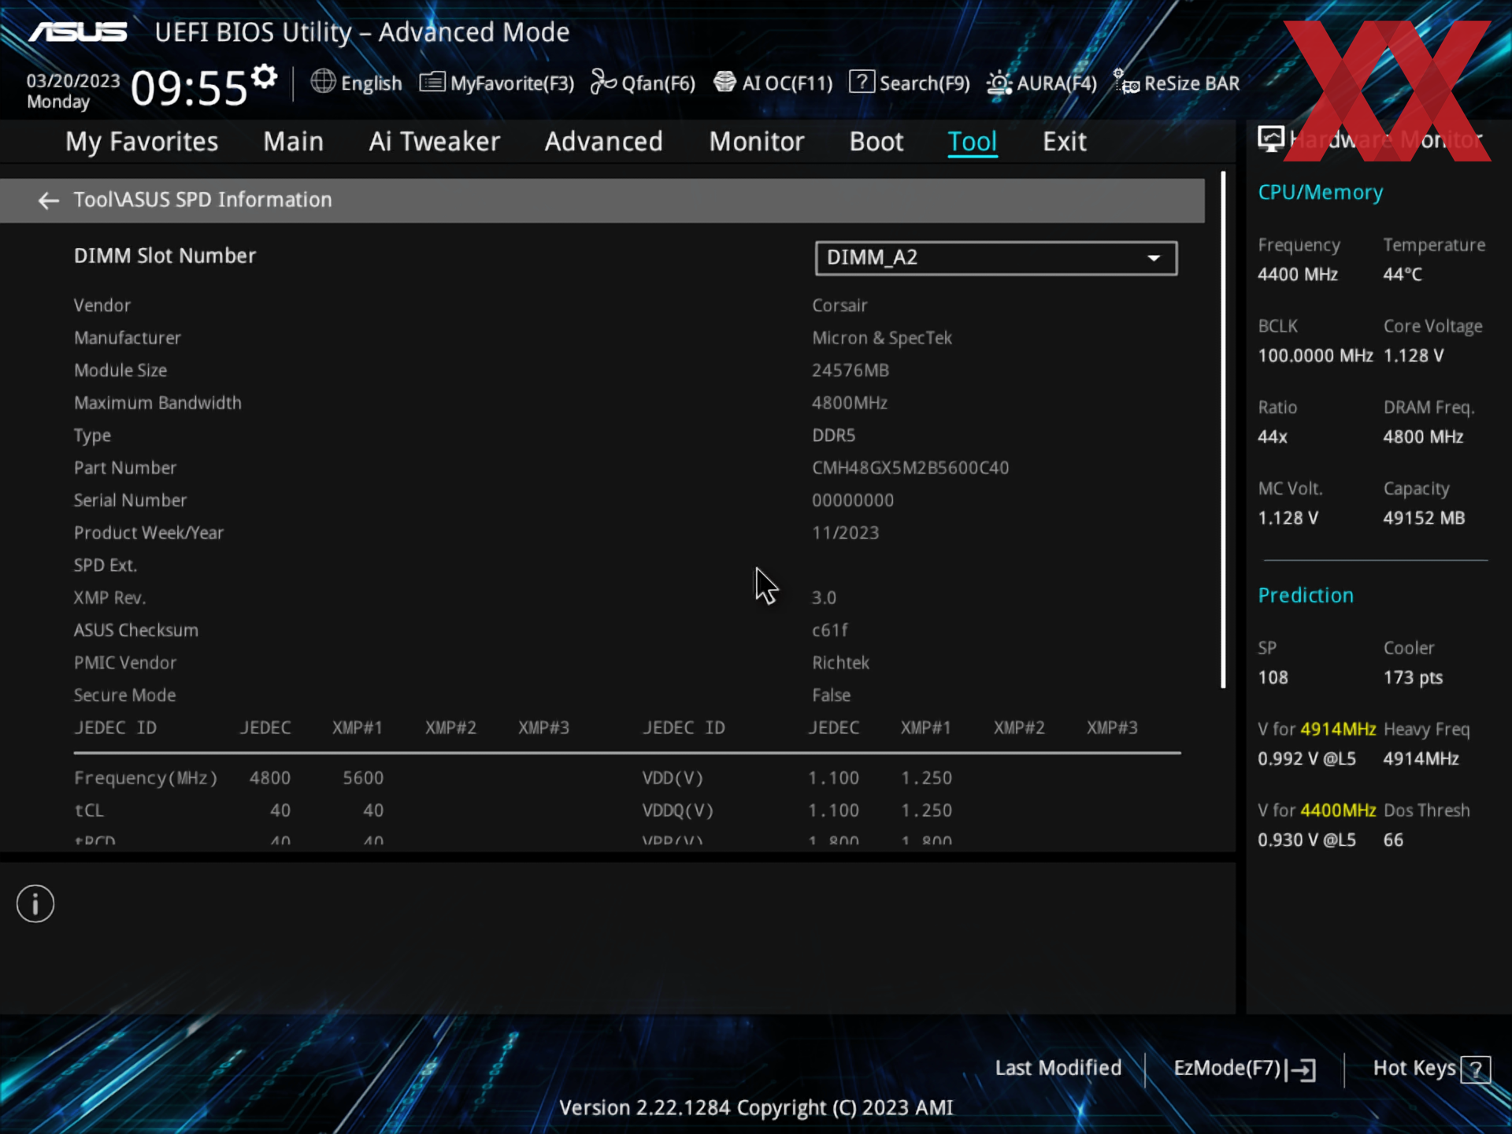Screen dimensions: 1512x1134
Task: Select the Boot tab
Action: point(876,142)
